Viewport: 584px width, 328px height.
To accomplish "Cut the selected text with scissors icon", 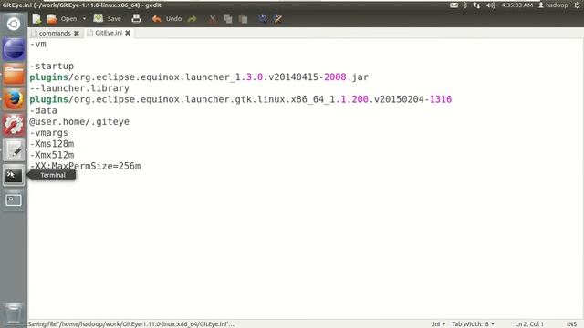I will point(213,18).
